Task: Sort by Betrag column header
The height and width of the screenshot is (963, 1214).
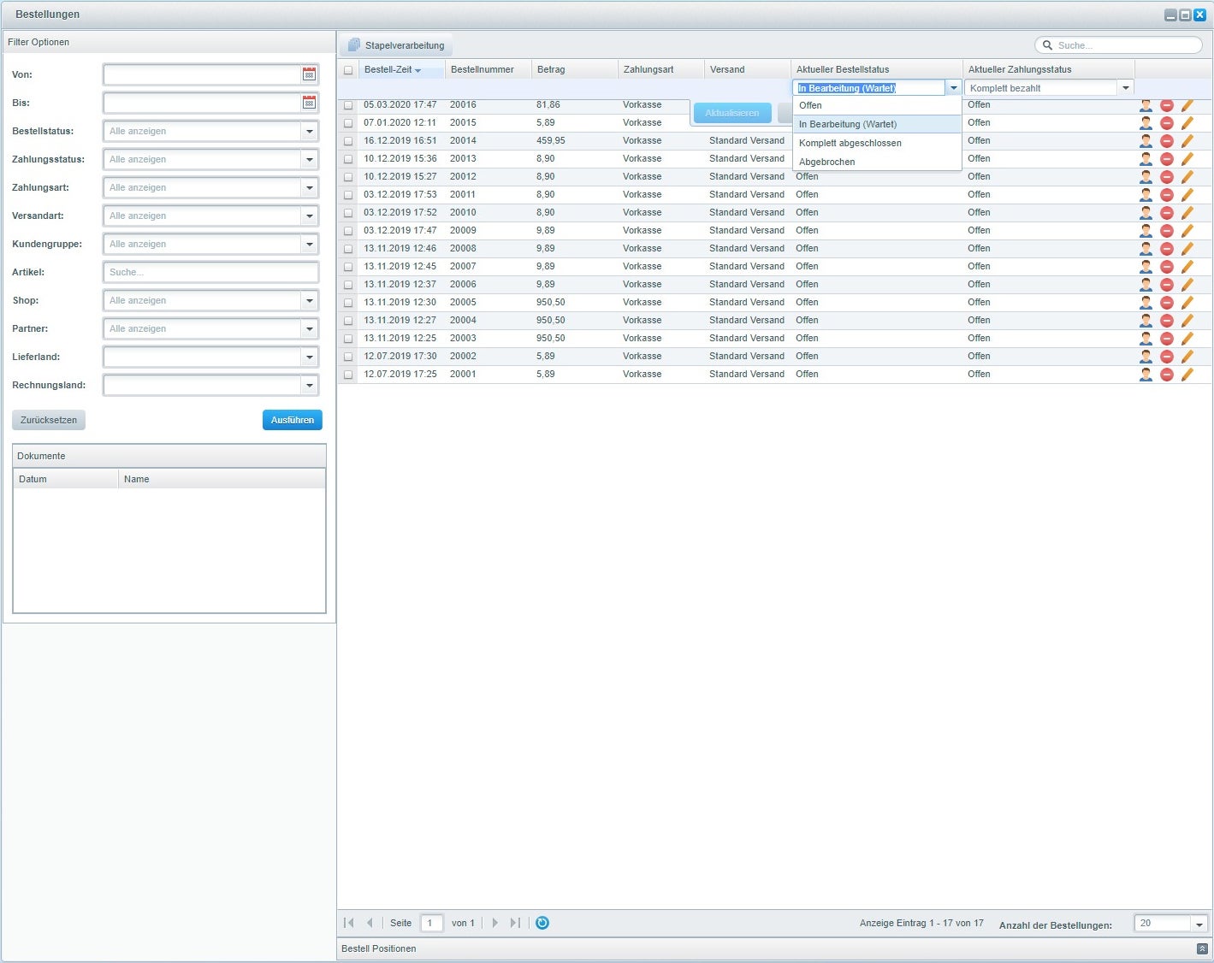Action: pyautogui.click(x=574, y=69)
